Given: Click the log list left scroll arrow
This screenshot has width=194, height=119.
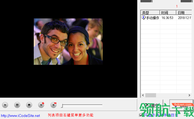Looking at the screenshot, I should [143, 95].
